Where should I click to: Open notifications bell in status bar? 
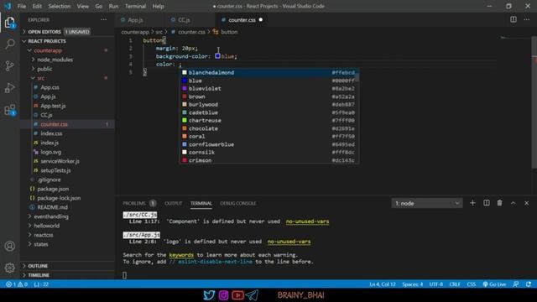[529, 284]
